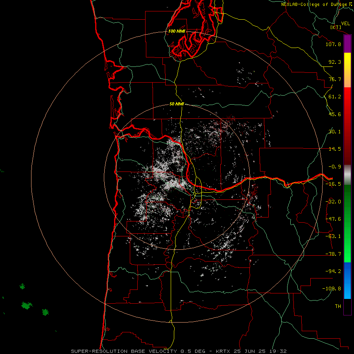
Task: Click the -78.7 legend value
Action: pos(333,254)
